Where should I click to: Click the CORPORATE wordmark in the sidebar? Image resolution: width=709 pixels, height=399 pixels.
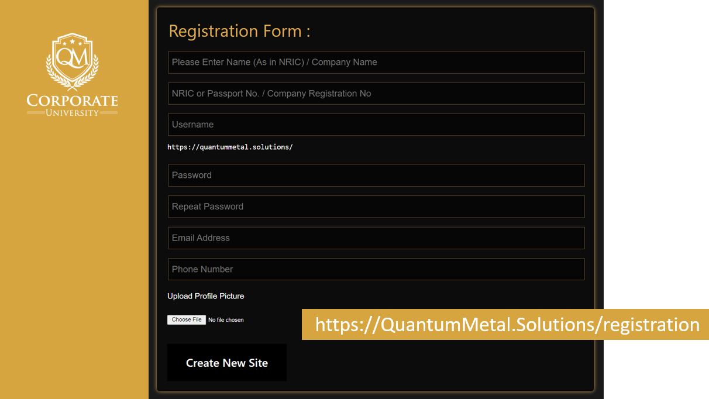click(x=73, y=101)
